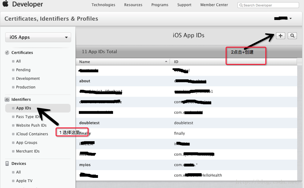This screenshot has height=188, width=304.
Task: Click the ID column header
Action: click(x=176, y=62)
